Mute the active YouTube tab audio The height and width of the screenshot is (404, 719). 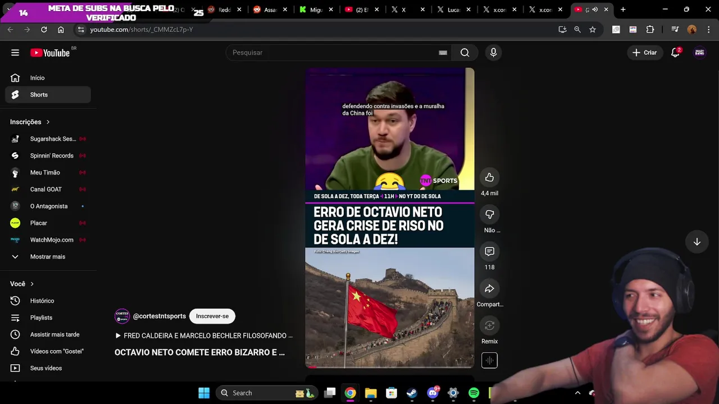(x=595, y=10)
